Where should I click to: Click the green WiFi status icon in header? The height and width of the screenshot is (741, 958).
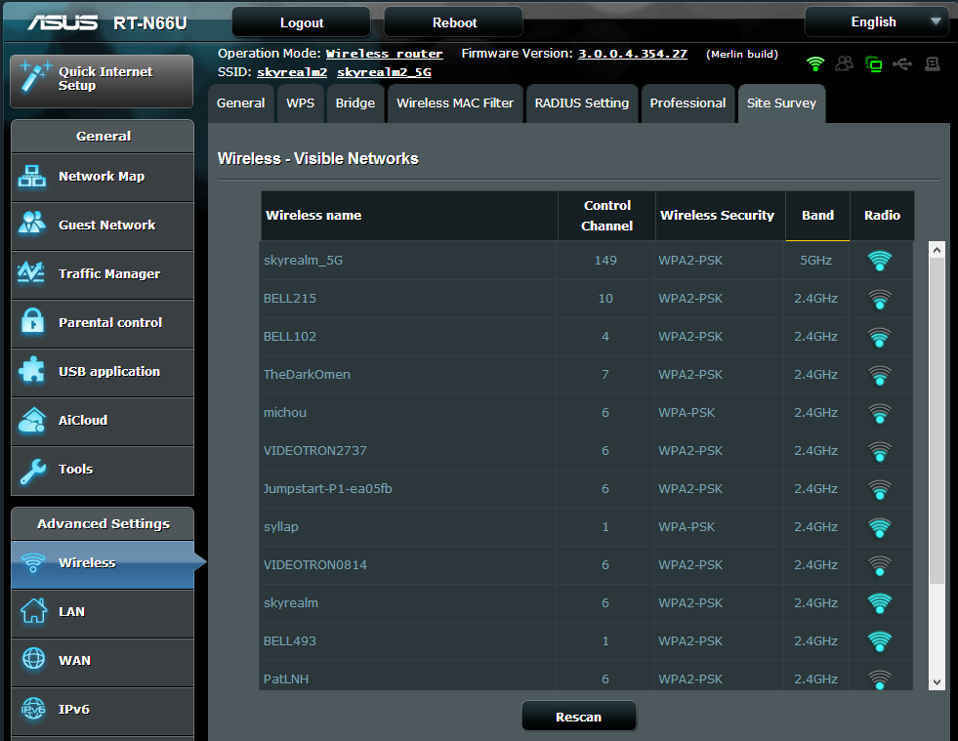tap(815, 62)
